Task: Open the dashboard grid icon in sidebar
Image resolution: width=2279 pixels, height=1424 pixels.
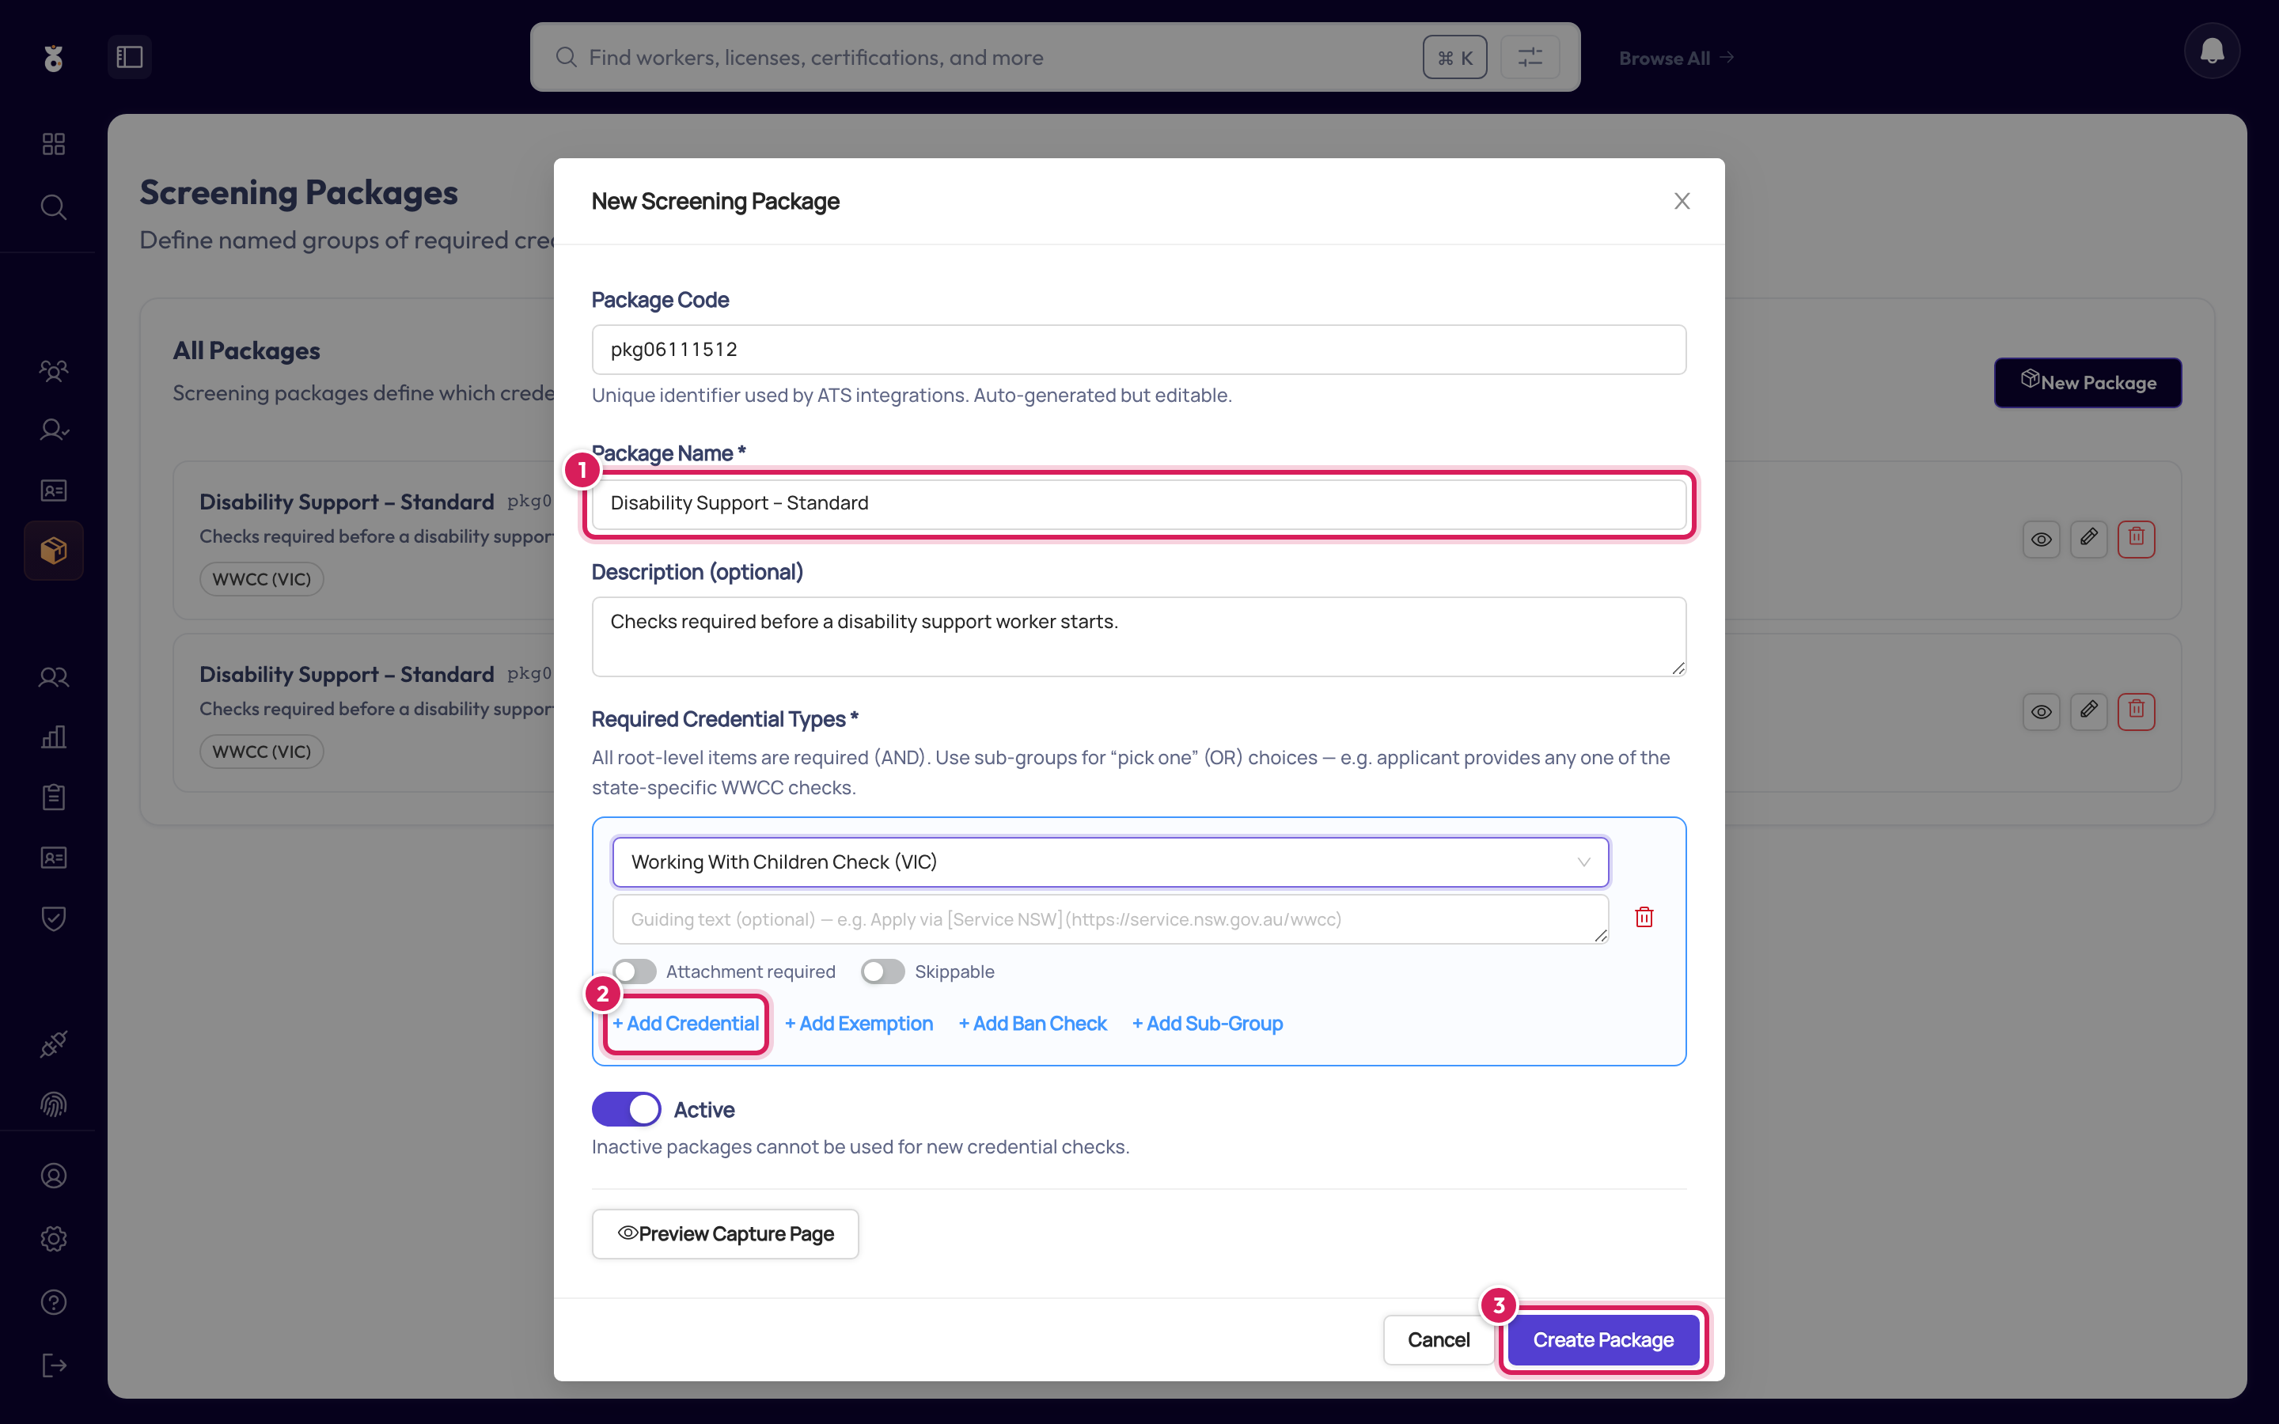Action: pyautogui.click(x=54, y=144)
